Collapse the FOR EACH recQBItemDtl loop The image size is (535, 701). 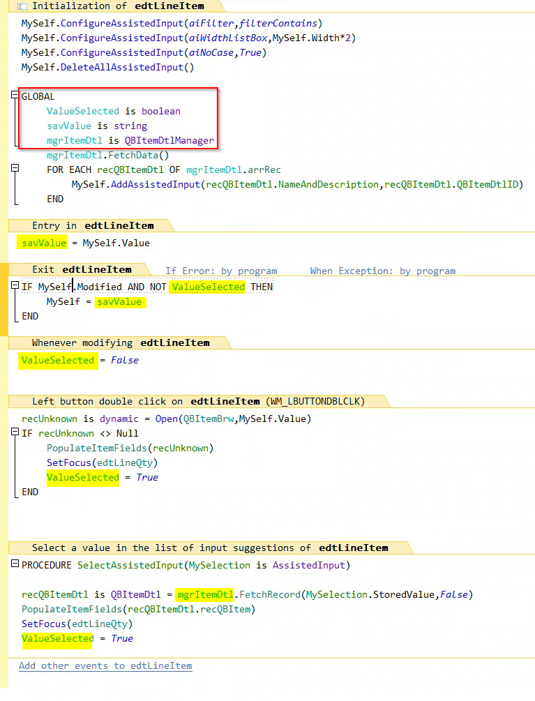click(x=15, y=169)
